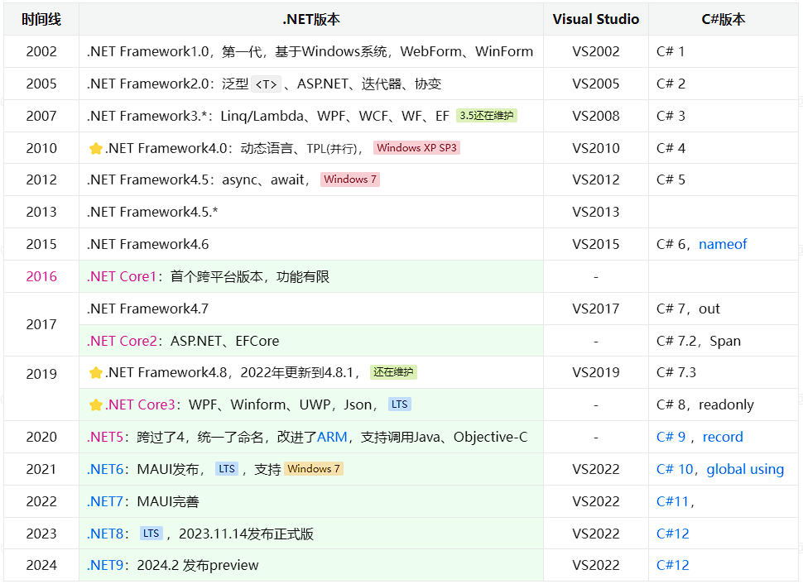Screen dimensions: 803x584
Task: Click the Windows XP SP3 red tag
Action: (416, 148)
